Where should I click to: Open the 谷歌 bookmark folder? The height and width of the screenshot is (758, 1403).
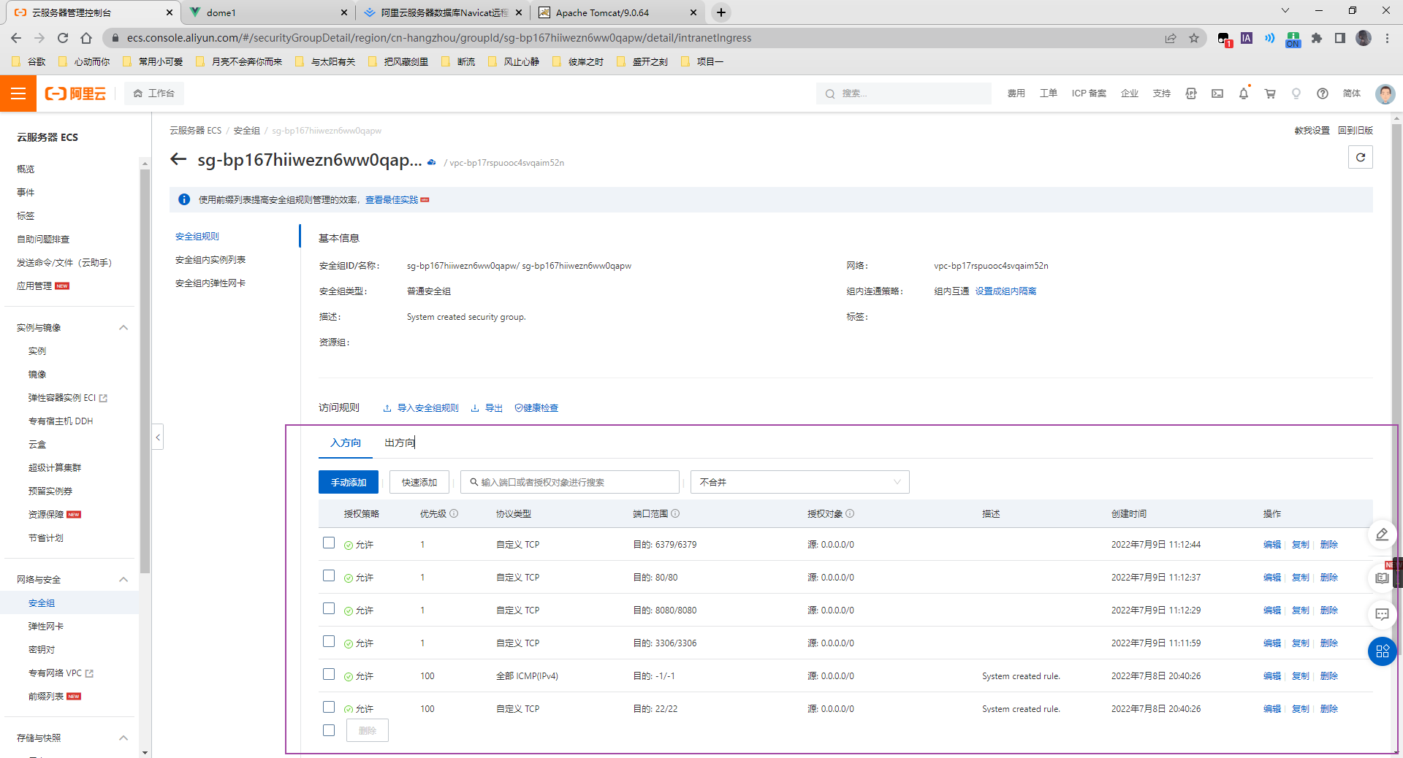click(29, 61)
